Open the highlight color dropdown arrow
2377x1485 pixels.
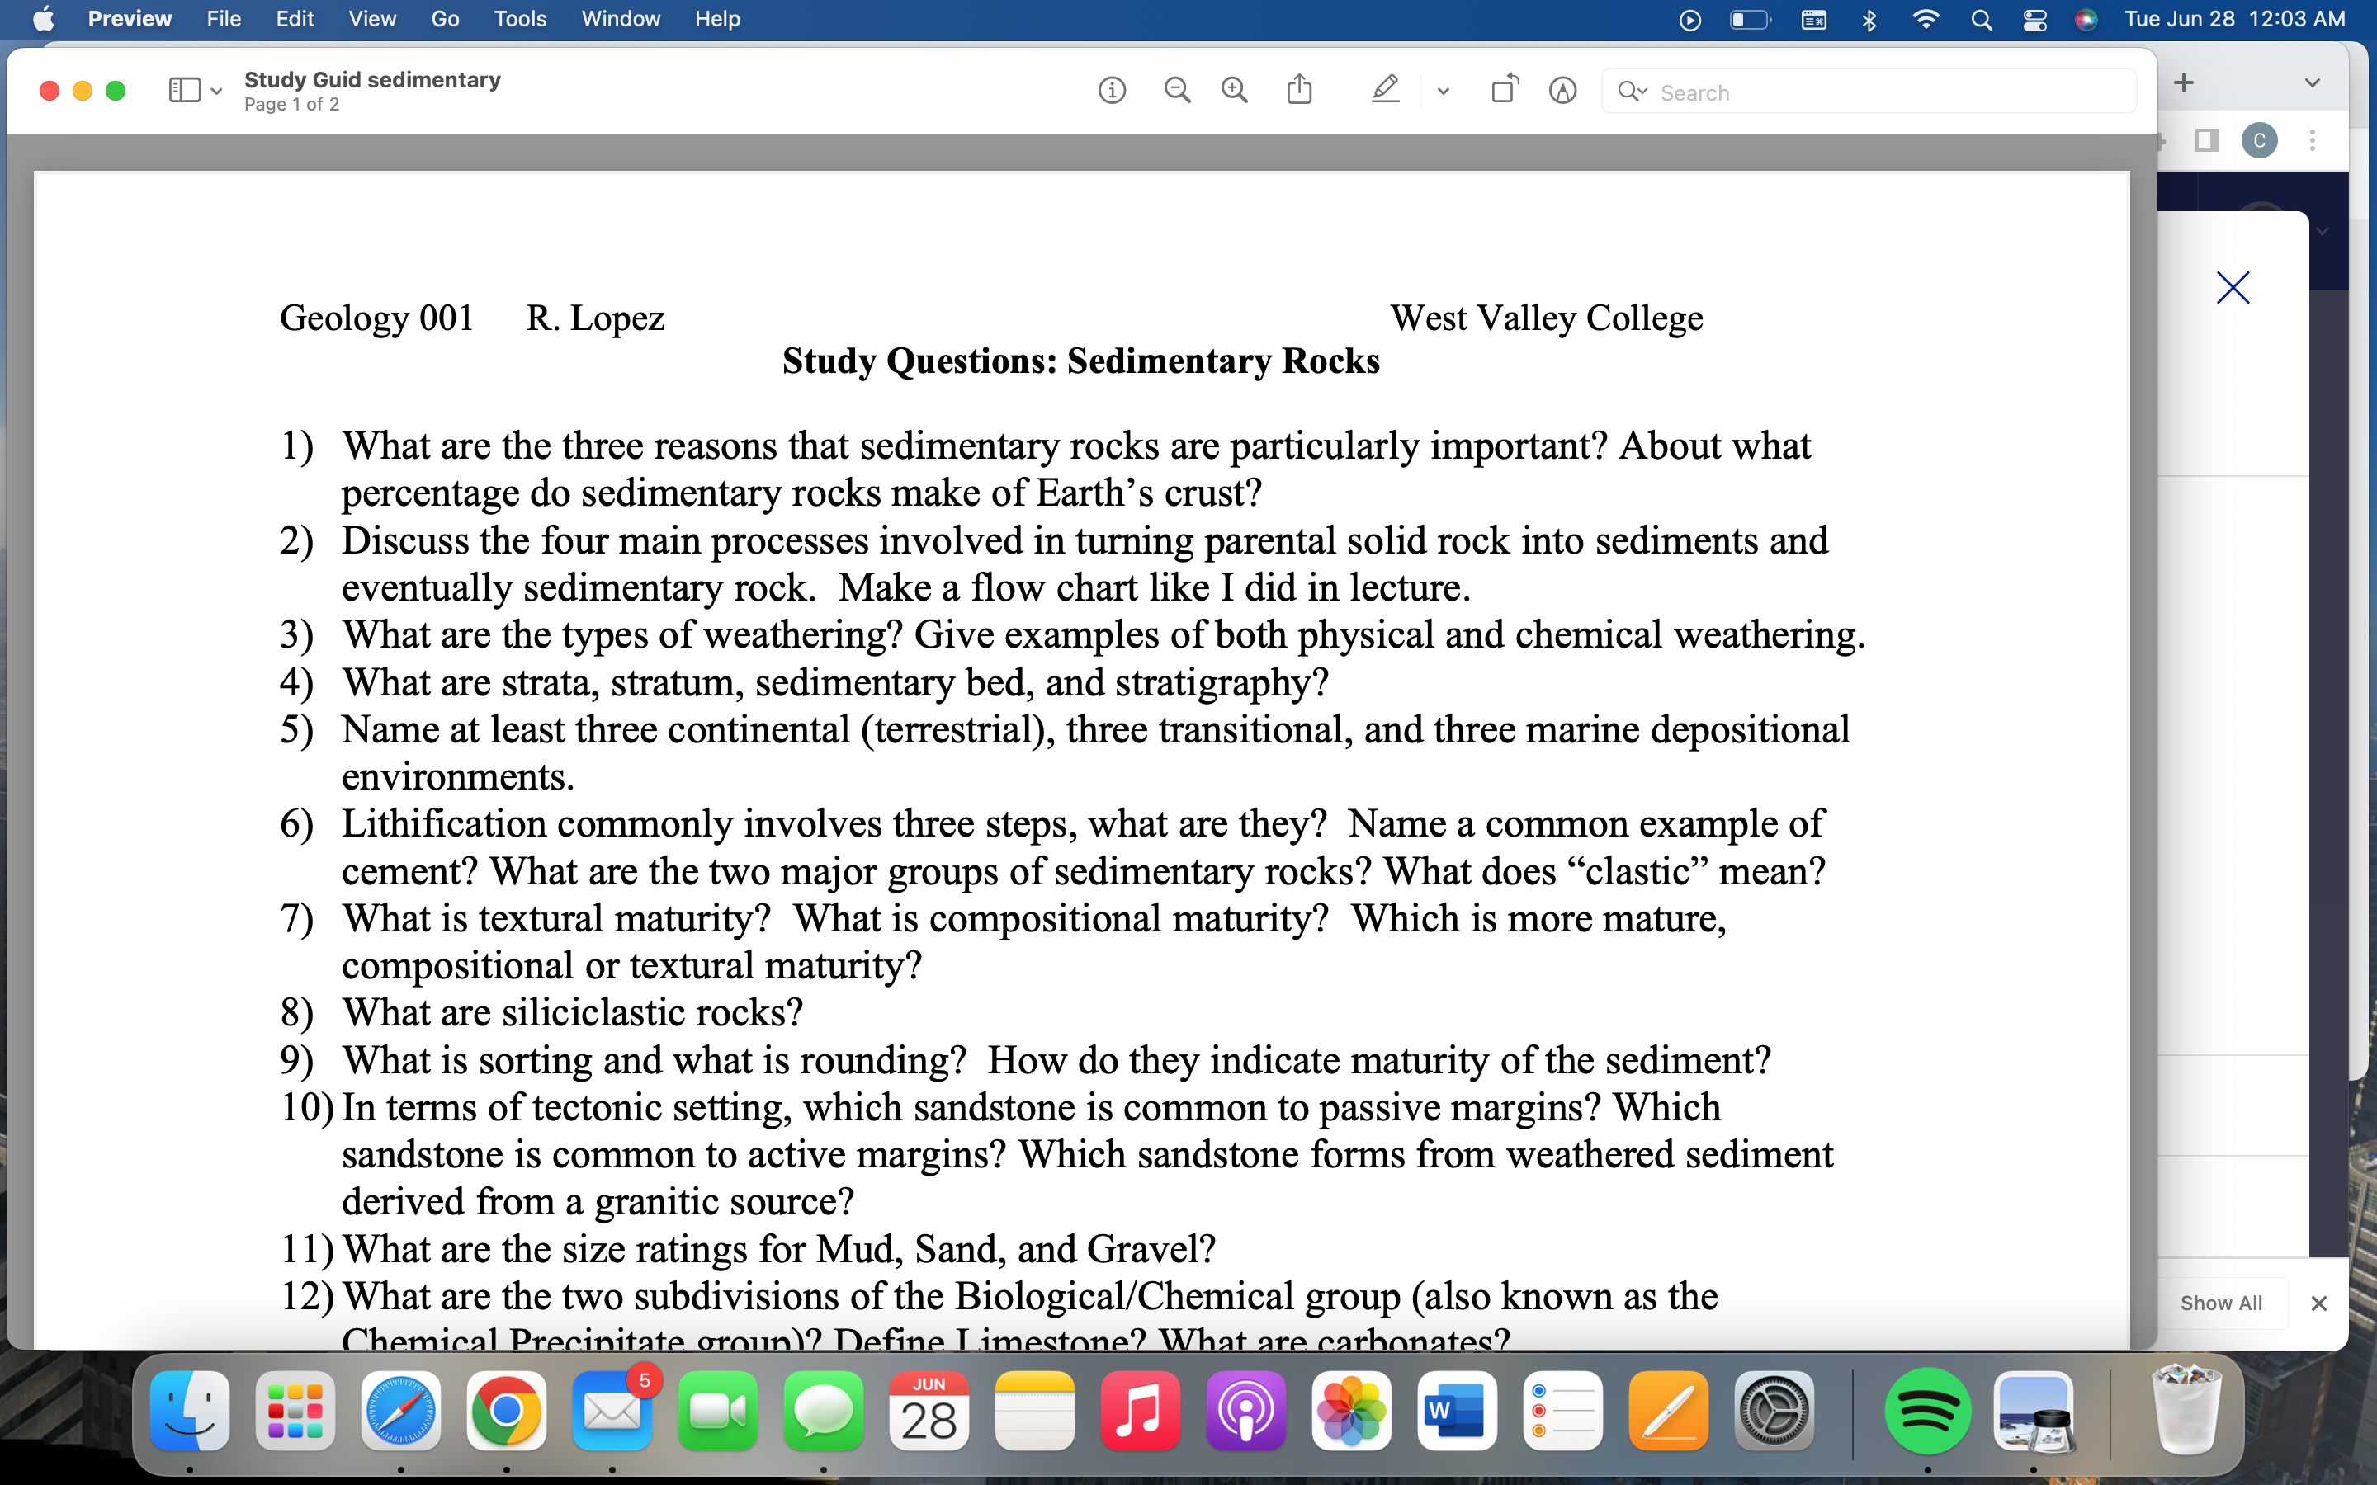pos(1443,92)
